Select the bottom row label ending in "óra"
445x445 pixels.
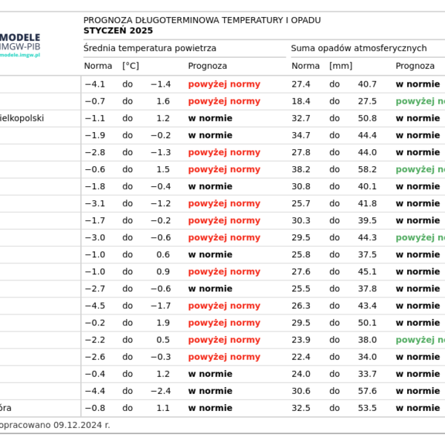coord(6,408)
